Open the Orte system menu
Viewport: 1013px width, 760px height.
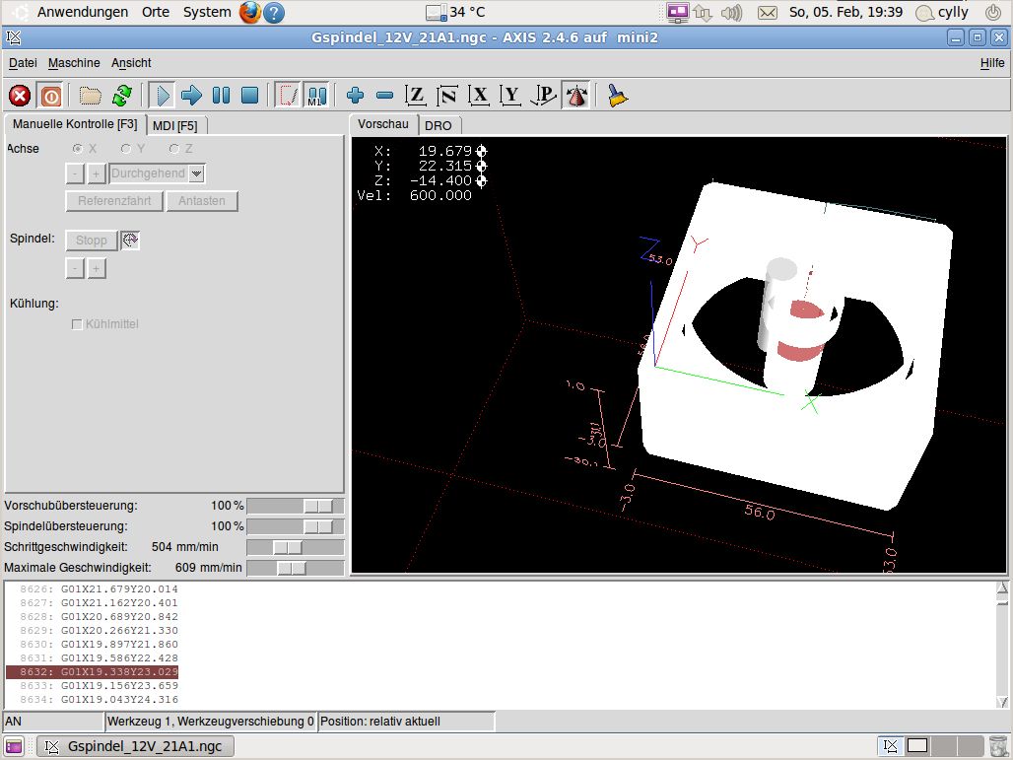[155, 12]
